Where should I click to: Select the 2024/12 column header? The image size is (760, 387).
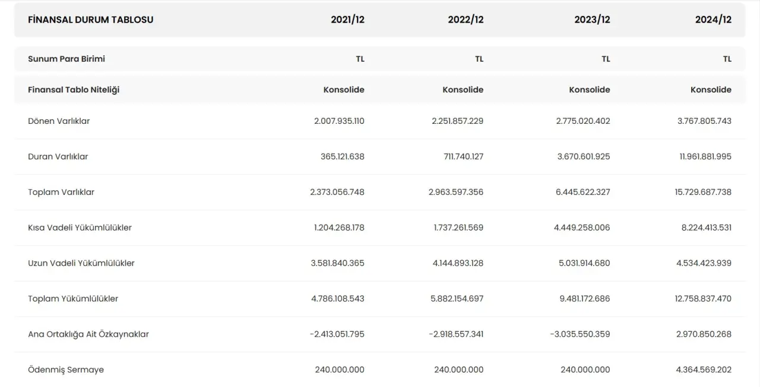(713, 20)
